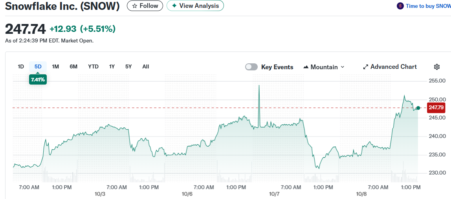Click the purple icon beside Time to buy SNOW

pos(400,6)
